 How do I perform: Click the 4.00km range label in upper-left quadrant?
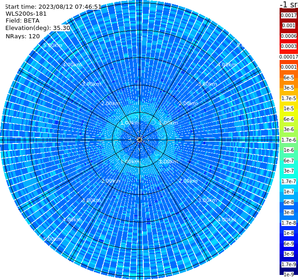coord(72,65)
